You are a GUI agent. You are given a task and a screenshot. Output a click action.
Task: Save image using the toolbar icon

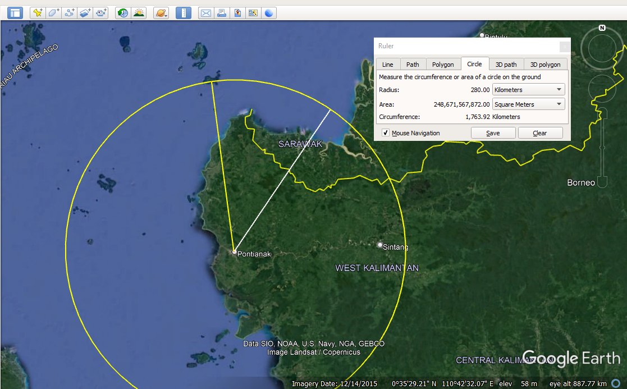(237, 13)
